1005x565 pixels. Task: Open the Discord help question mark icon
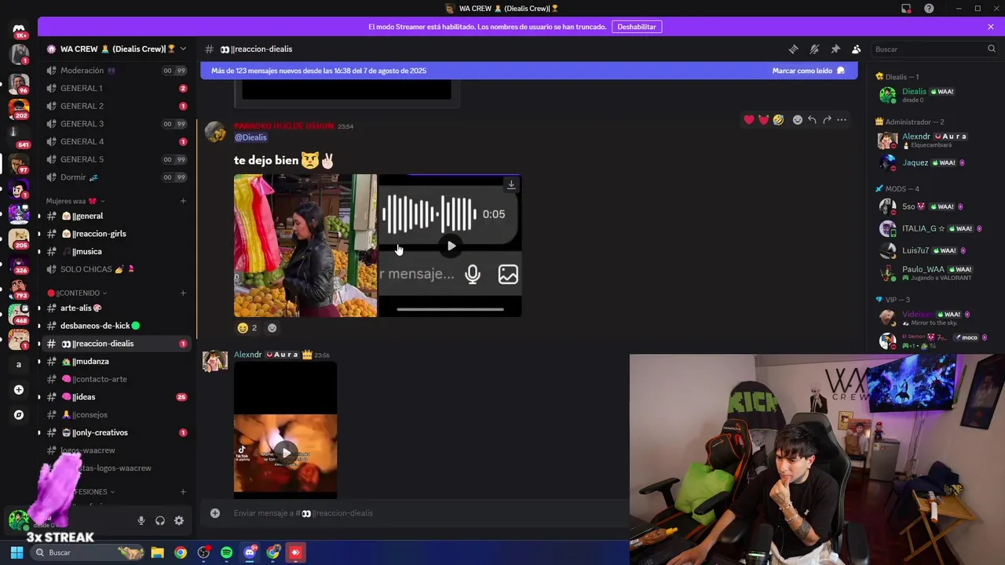[929, 9]
